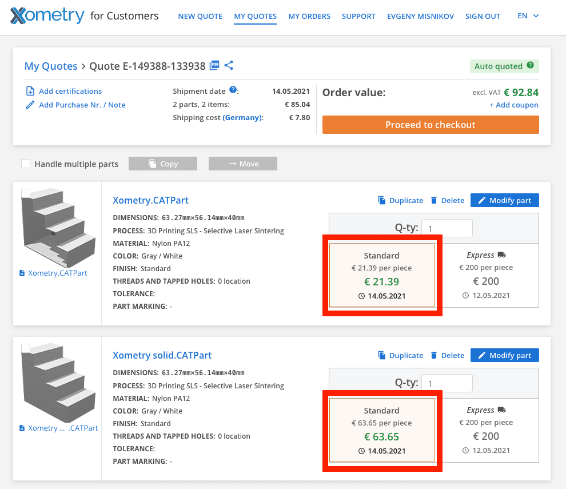
Task: Select the Standard price option for Xometry.CATPart
Action: [x=382, y=275]
